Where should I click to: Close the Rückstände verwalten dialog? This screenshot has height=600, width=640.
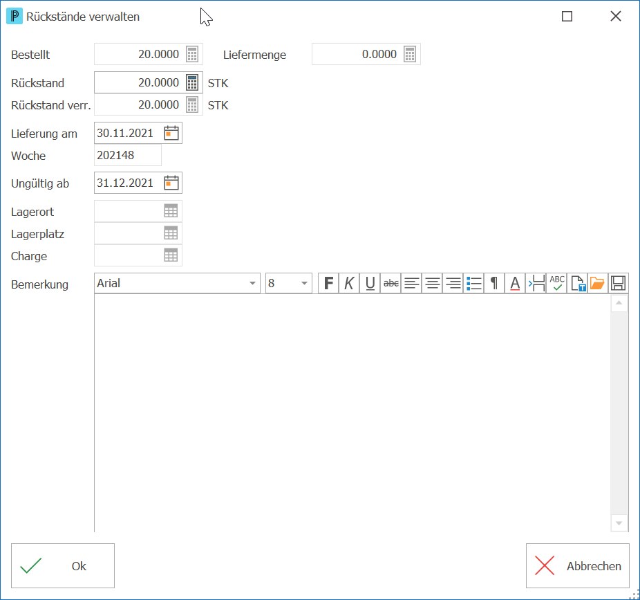616,17
